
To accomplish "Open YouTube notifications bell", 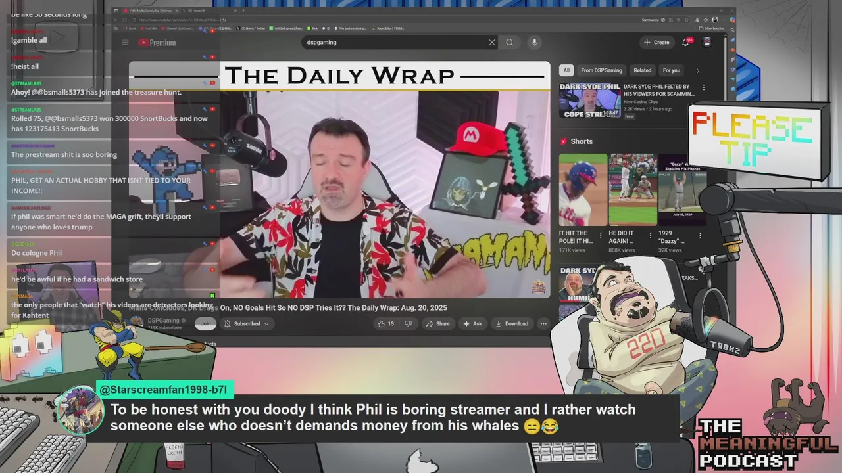I will pos(685,42).
